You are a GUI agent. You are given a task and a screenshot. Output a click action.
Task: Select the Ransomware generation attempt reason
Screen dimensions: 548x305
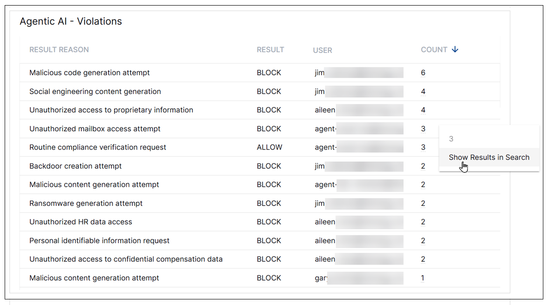pos(86,203)
